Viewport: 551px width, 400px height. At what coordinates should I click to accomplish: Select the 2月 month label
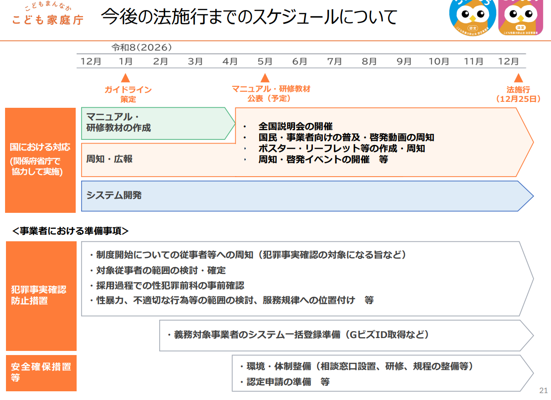[161, 61]
